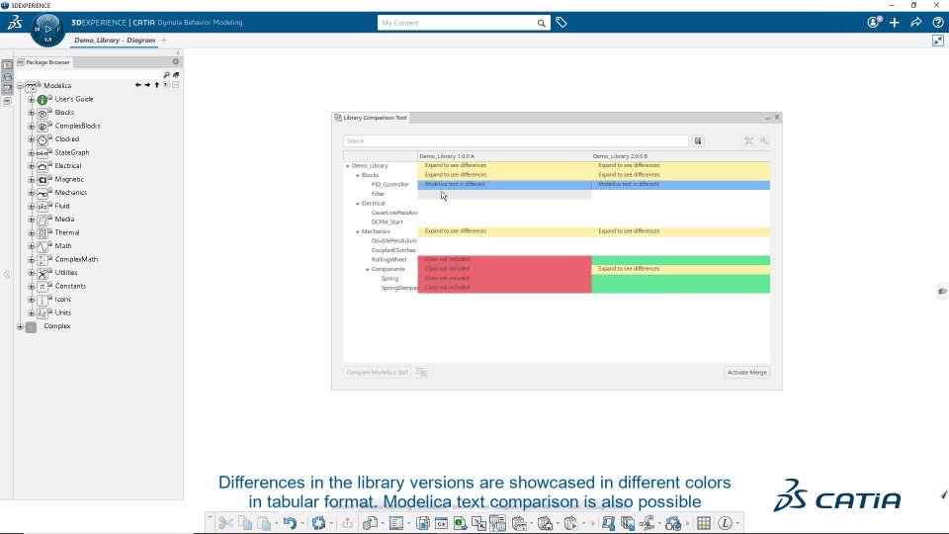Collapse Demo_Library in comparison tree
The image size is (949, 534).
347,166
